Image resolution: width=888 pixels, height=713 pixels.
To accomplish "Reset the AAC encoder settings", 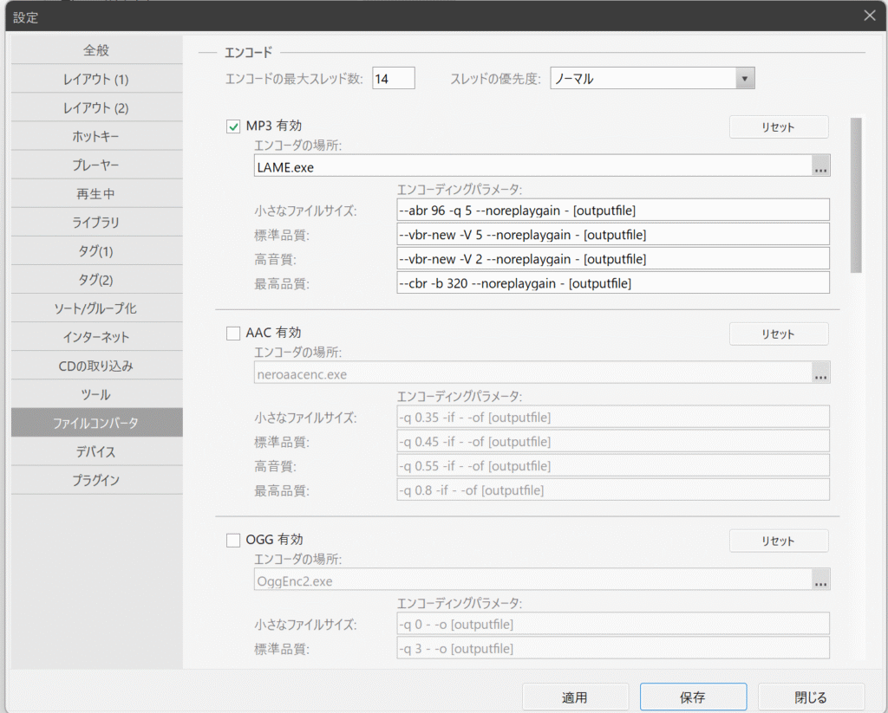I will (778, 334).
